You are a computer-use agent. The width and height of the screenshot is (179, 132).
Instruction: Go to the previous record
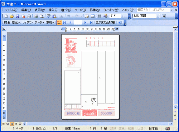coord(71,22)
